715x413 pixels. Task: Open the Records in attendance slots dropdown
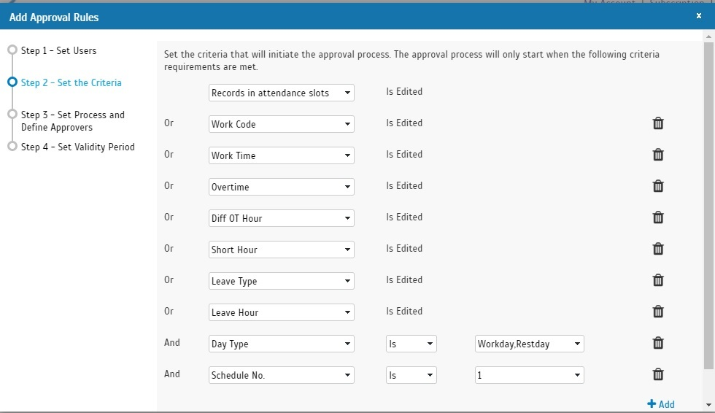click(x=281, y=93)
